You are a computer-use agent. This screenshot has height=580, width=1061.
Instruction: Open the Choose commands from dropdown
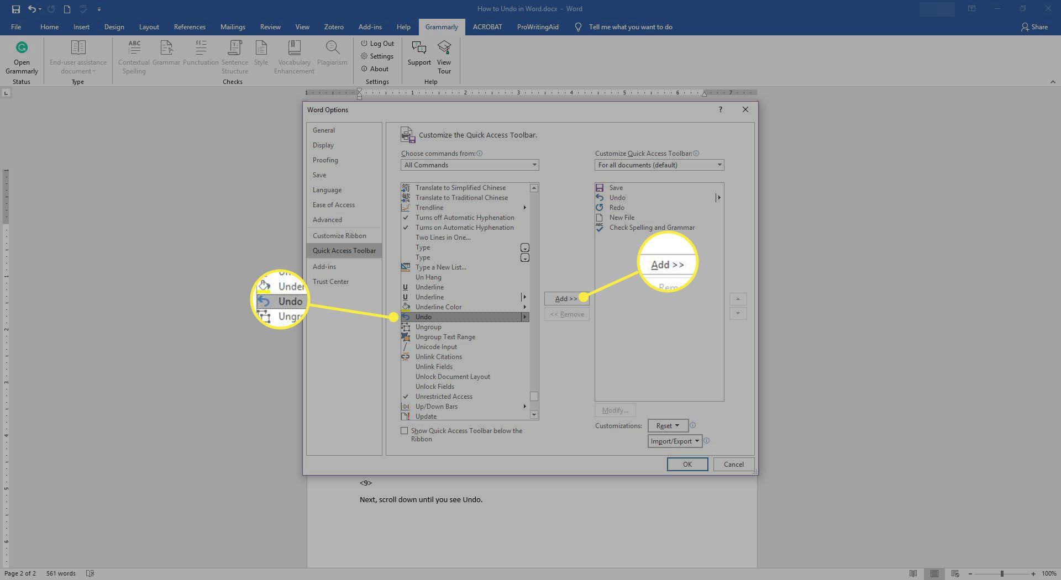click(x=470, y=165)
